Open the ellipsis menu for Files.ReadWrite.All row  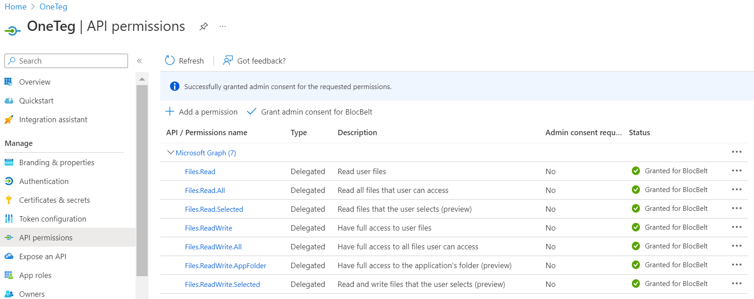point(737,246)
